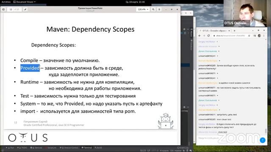Open Chrome's three-dot menu
This screenshot has width=271, height=152.
pos(264,35)
